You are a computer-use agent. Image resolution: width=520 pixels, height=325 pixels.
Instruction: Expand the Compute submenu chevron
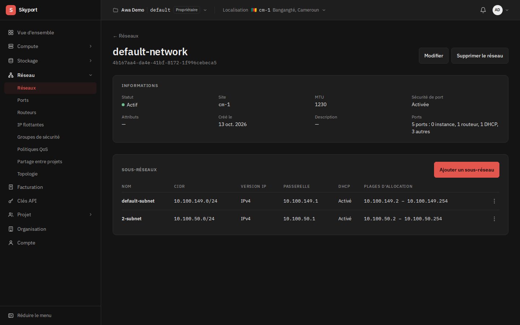point(91,46)
